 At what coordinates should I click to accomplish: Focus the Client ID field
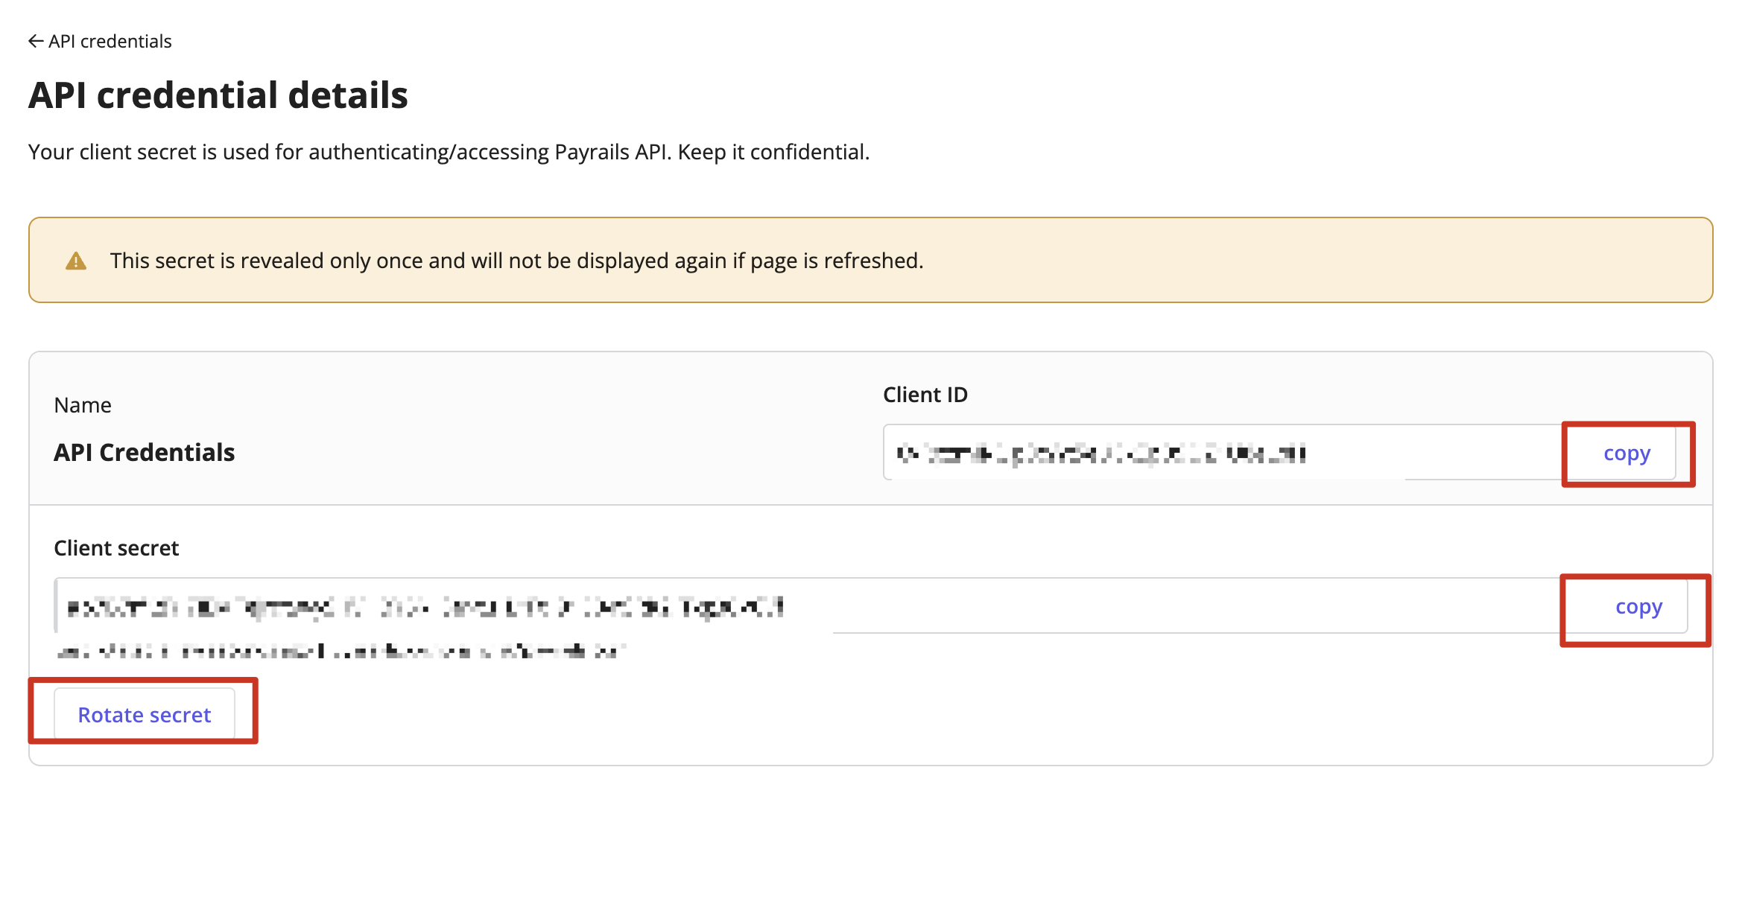click(x=1223, y=453)
